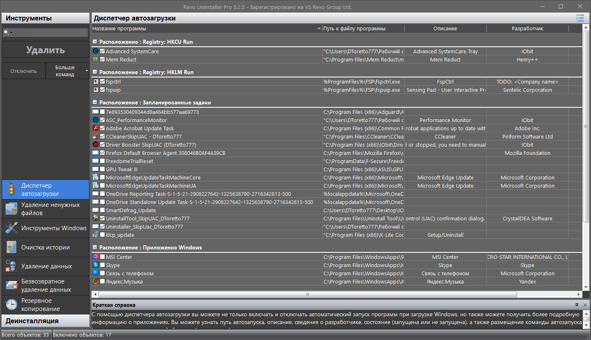Click the klcp_update icon
Image resolution: width=591 pixels, height=340 pixels.
[96, 235]
